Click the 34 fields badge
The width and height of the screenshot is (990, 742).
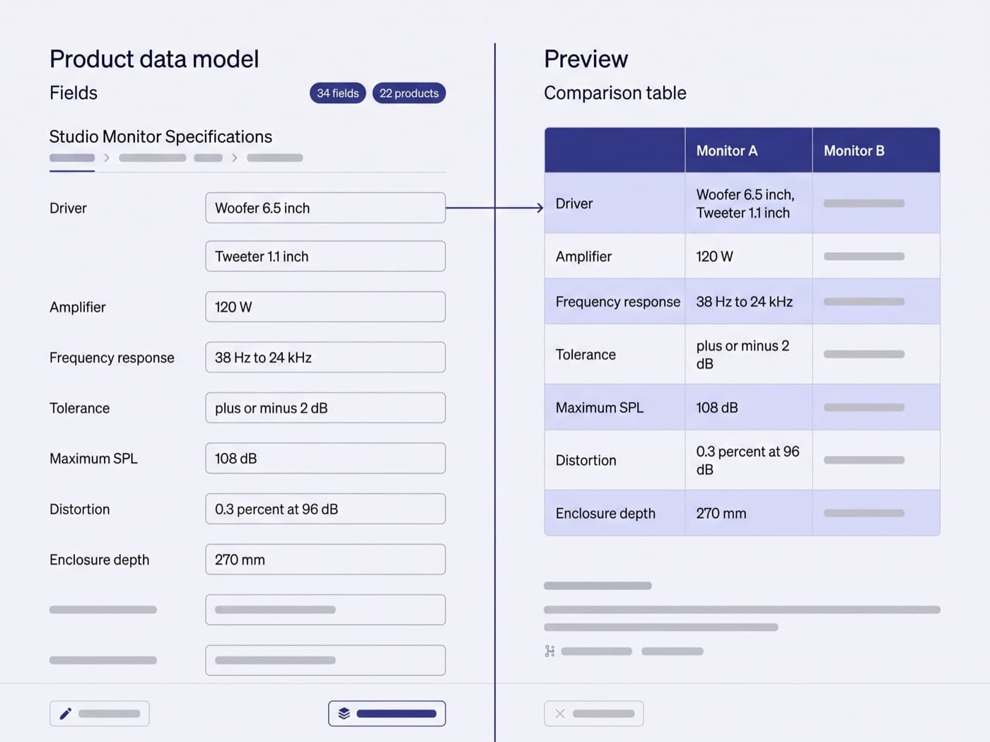(x=337, y=93)
